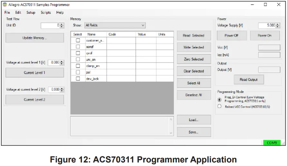Tick the qvof row checkbox
Screen dimensions: 287x166
78,53
